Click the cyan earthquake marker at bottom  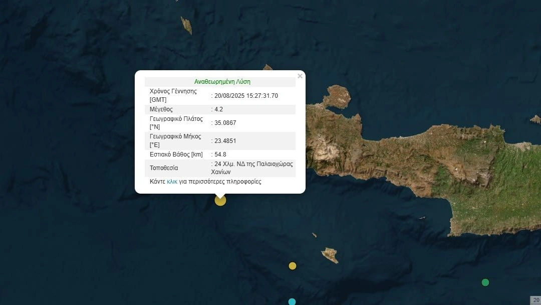292,301
